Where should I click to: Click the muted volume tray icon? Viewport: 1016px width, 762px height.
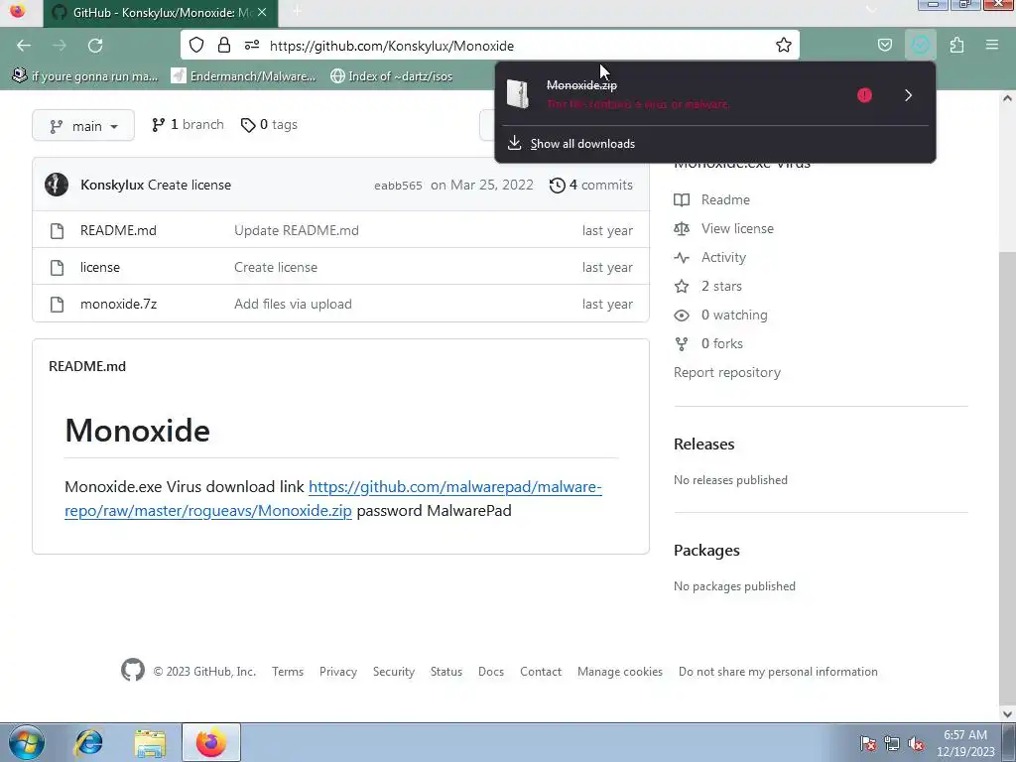(916, 743)
